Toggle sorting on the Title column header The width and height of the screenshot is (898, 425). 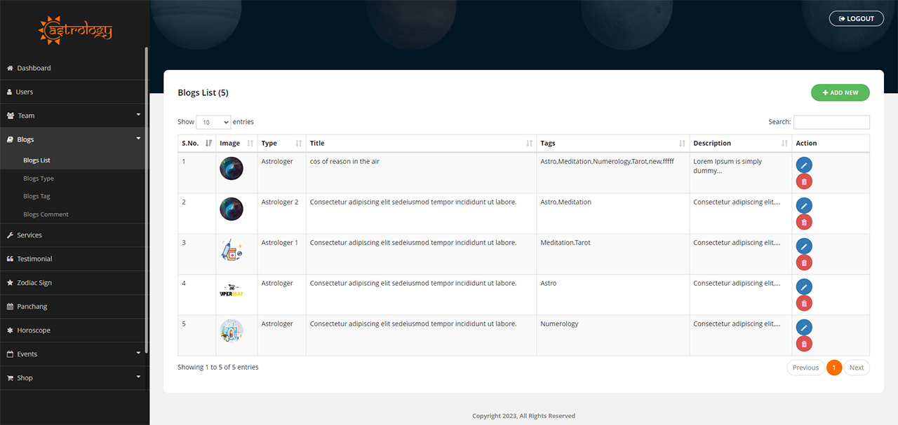[421, 144]
